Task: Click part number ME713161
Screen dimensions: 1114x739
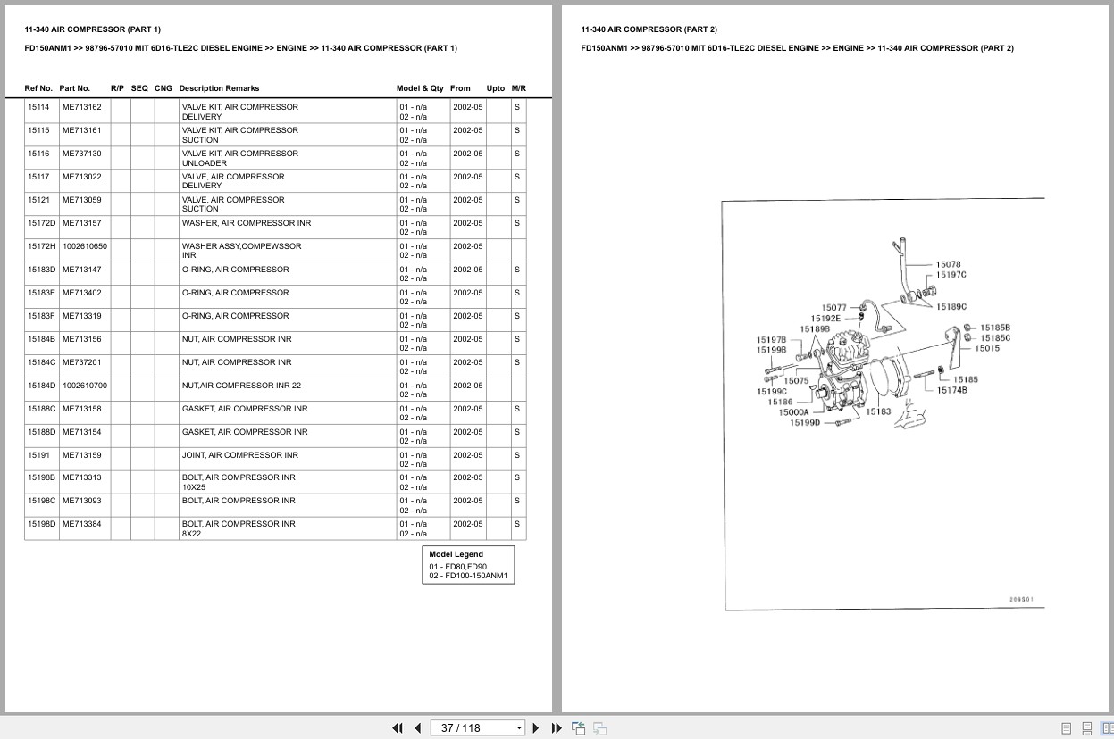Action: coord(82,130)
